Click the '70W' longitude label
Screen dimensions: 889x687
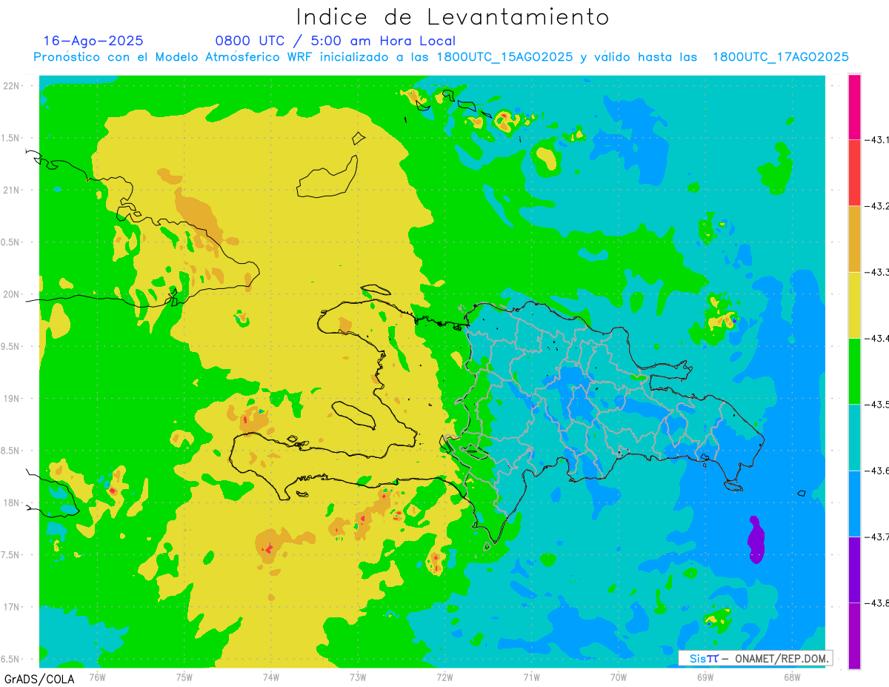click(x=618, y=677)
